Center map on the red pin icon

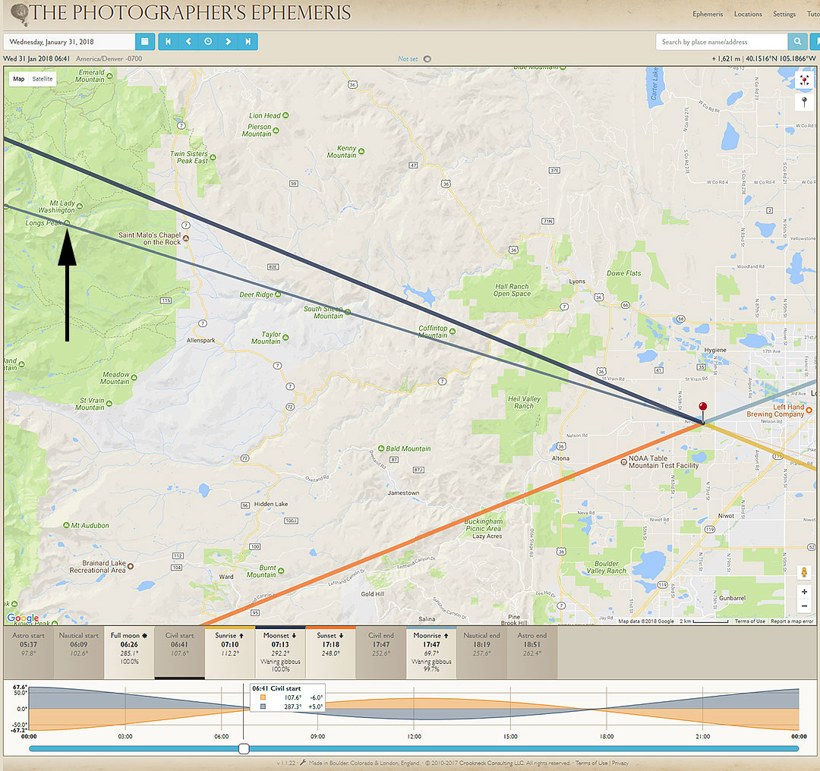pos(804,80)
